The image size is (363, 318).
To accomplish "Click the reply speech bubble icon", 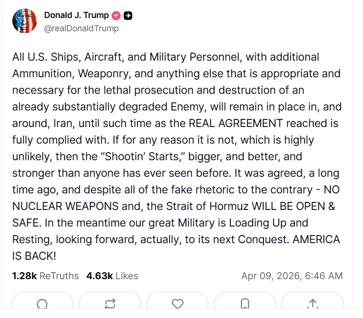I will tap(42, 303).
